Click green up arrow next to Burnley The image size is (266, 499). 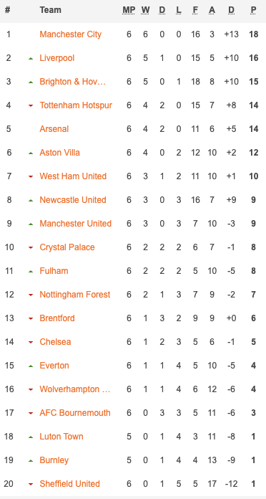31,460
